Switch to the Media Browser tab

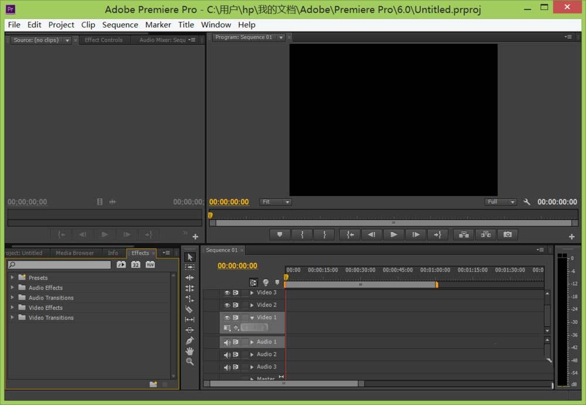[x=74, y=253]
